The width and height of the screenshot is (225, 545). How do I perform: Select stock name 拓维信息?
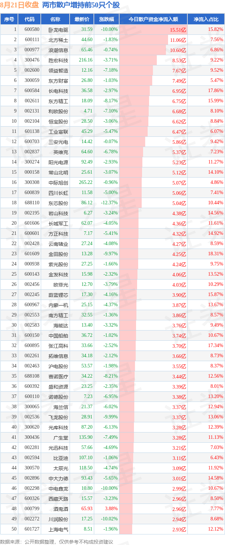click(58, 356)
